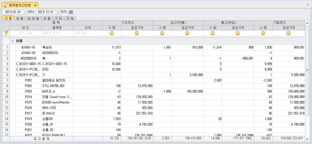312x144 pixels.
Task: Click filter icon under 출고(반입) 공급가액 column
Action: (x=238, y=33)
